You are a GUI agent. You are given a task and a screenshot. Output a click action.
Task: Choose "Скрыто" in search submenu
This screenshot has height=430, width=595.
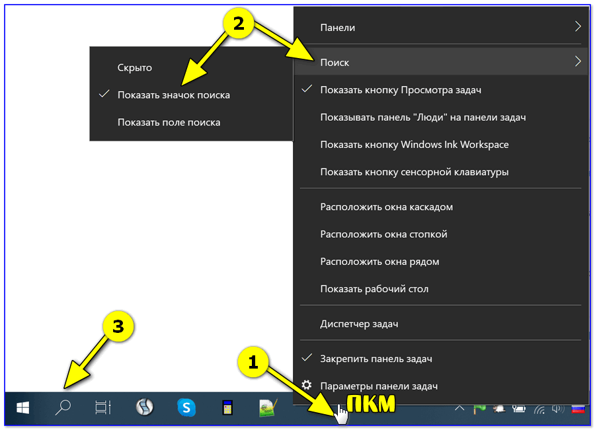[x=135, y=67]
